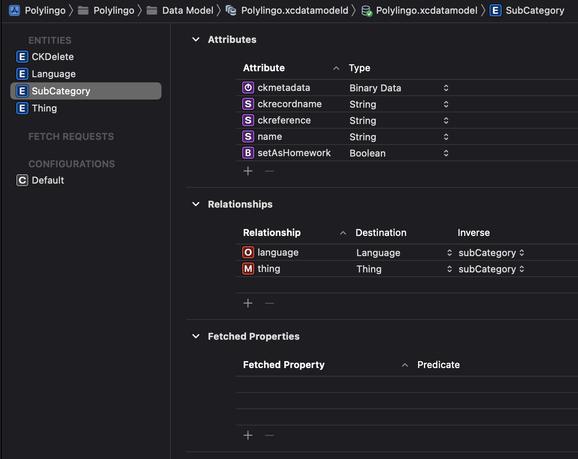Open SubCategory item in breadcrumb path
This screenshot has height=459, width=578.
pos(535,10)
